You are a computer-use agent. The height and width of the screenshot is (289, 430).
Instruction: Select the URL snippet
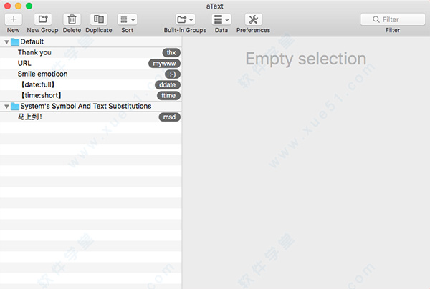click(90, 63)
